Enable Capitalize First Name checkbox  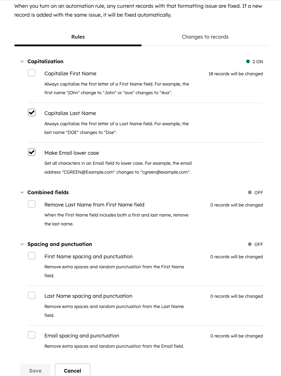pos(32,73)
